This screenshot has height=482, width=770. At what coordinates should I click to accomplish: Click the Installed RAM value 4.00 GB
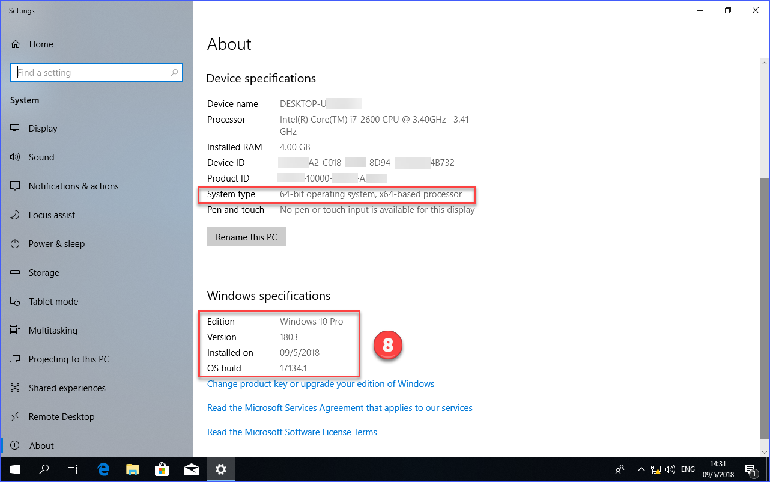tap(295, 147)
